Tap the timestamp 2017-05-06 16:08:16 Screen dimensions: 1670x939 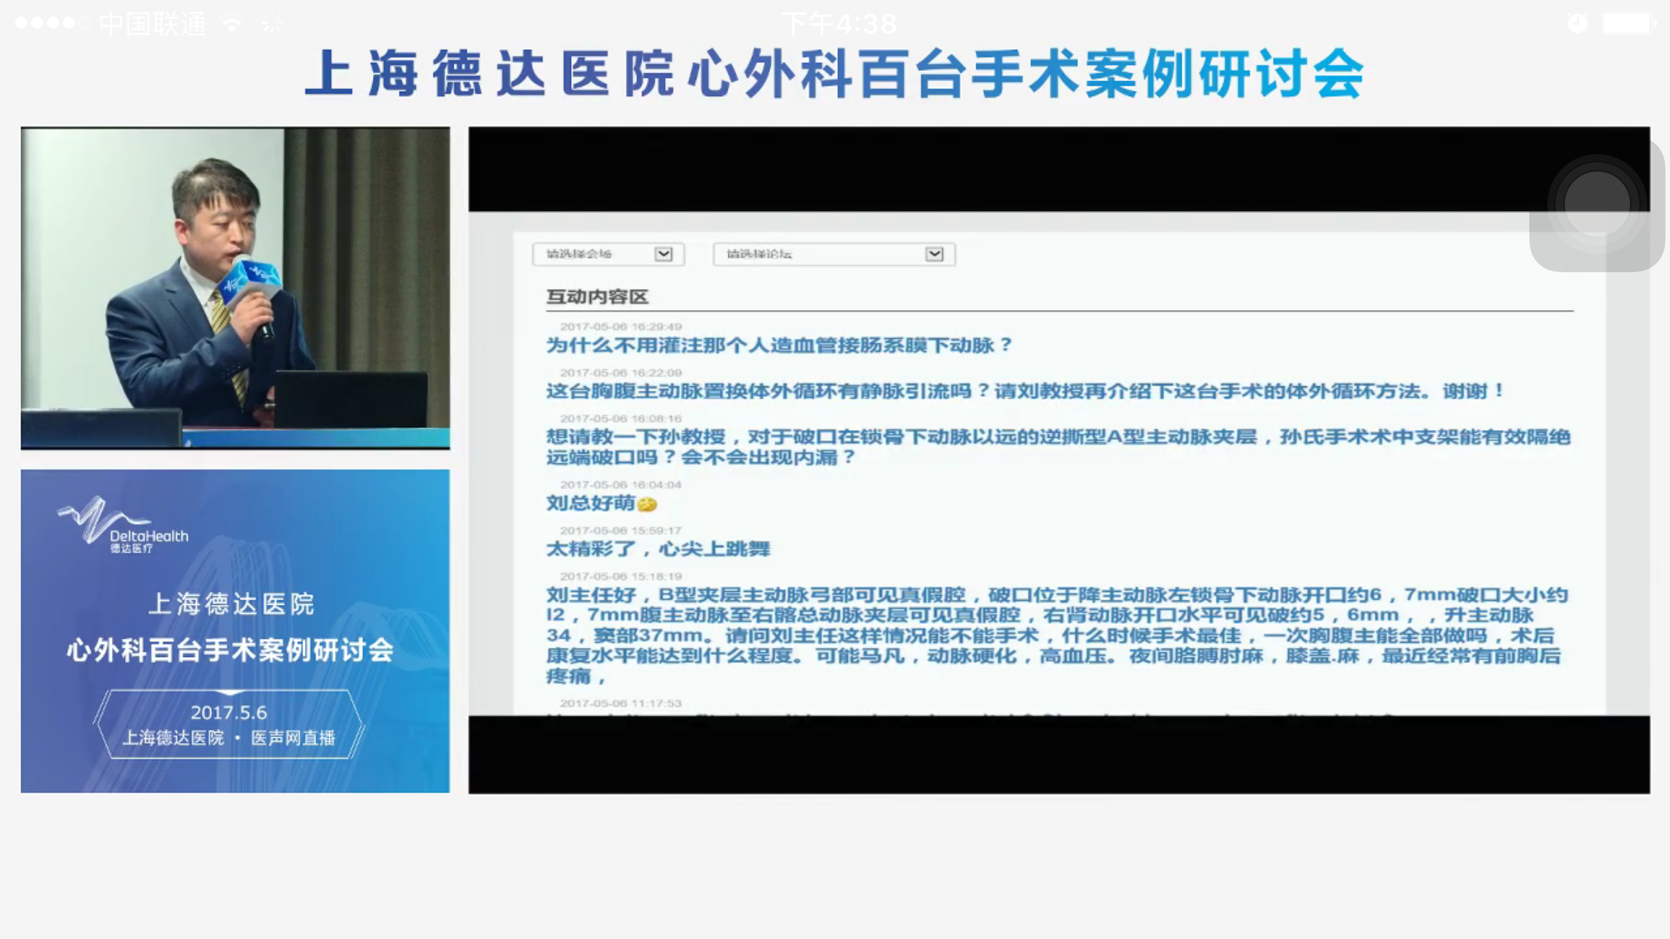coord(621,418)
